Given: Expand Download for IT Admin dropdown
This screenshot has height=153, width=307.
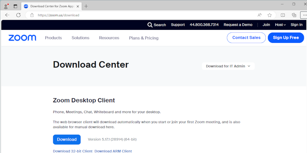Looking at the screenshot, I should [228, 66].
